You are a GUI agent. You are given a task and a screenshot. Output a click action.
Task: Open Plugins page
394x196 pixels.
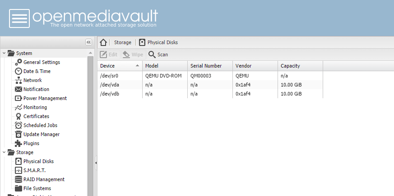tap(31, 143)
